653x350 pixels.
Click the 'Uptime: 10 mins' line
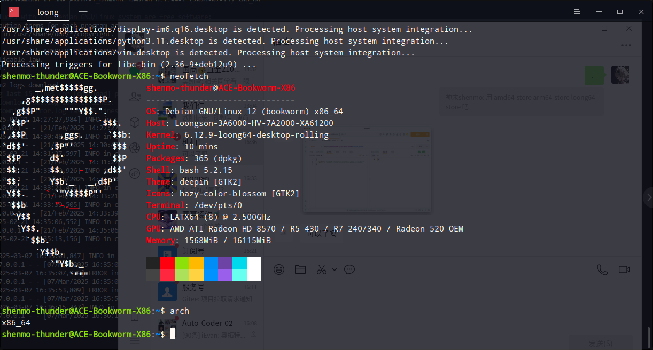coord(182,147)
